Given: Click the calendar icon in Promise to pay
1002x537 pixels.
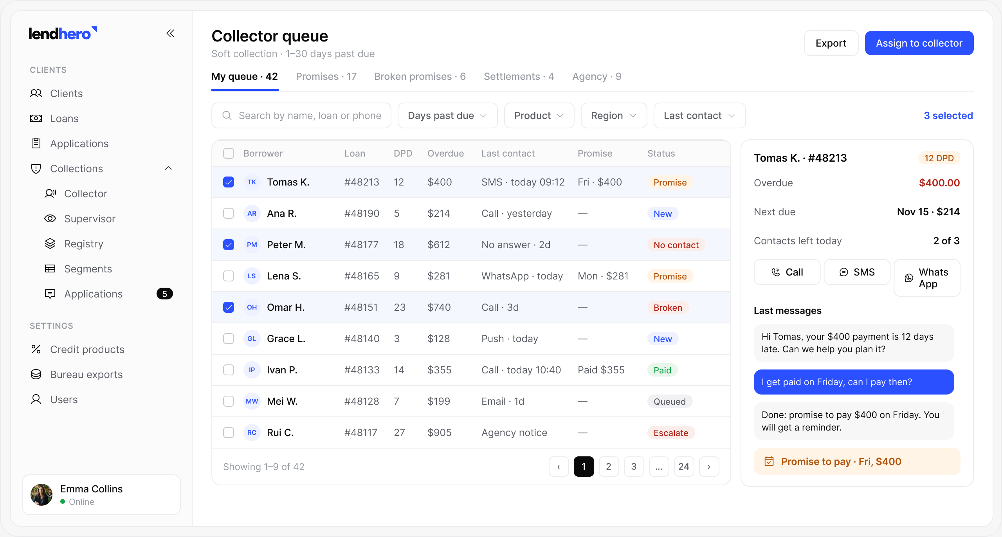Looking at the screenshot, I should click(x=769, y=461).
